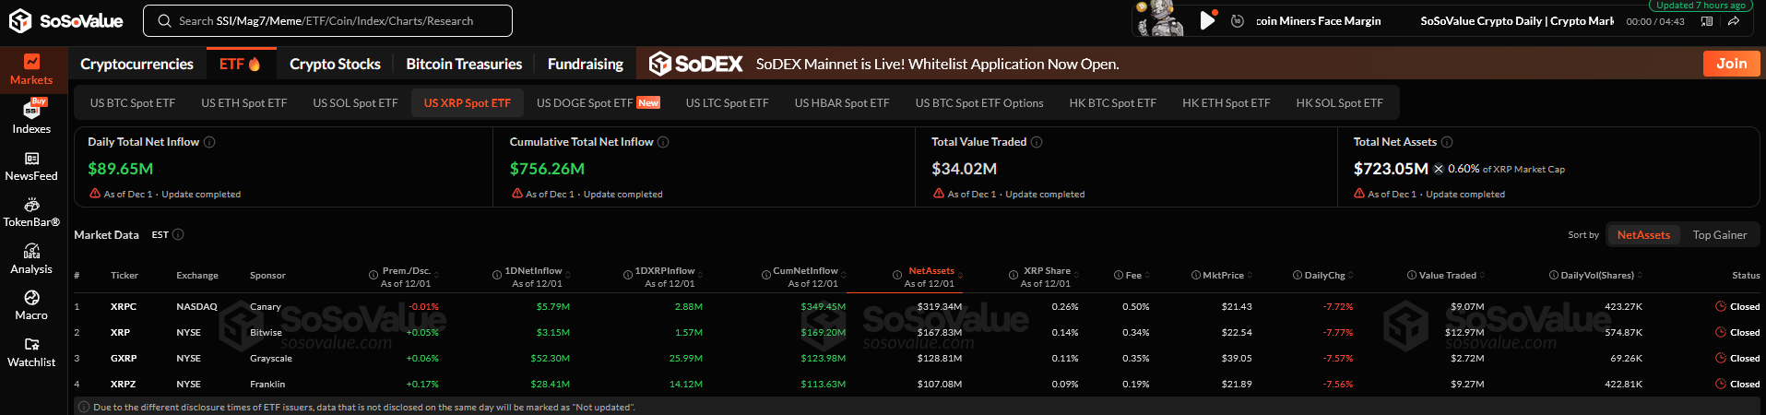Screen dimensions: 1766x415
Task: Click the podcast host avatar
Action: click(x=1160, y=18)
